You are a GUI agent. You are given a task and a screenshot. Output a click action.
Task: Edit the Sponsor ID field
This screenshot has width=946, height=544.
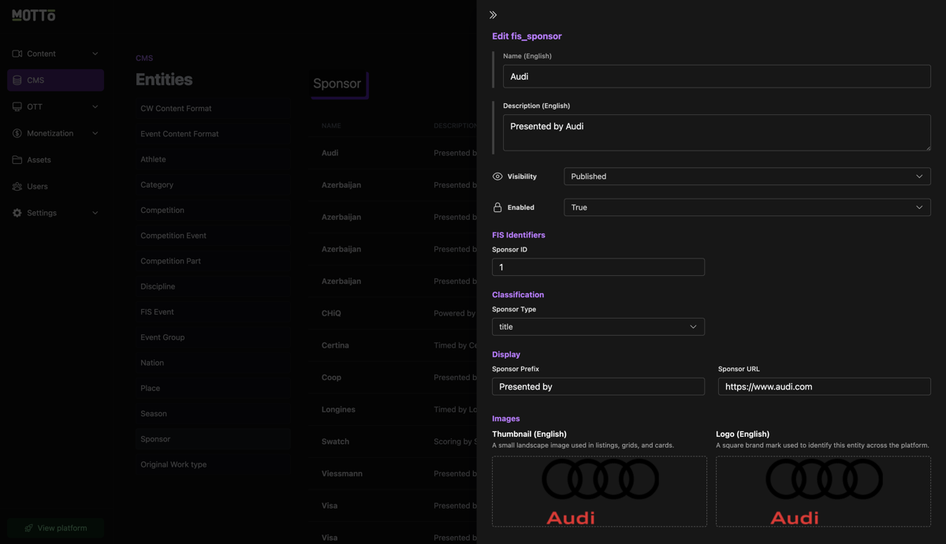[598, 267]
